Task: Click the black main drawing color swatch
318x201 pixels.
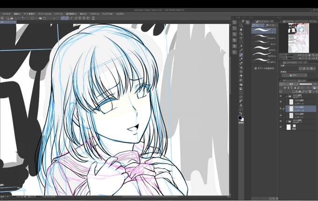Action: pyautogui.click(x=240, y=118)
